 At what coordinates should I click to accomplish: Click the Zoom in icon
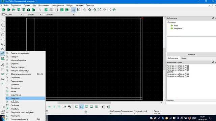(89, 10)
